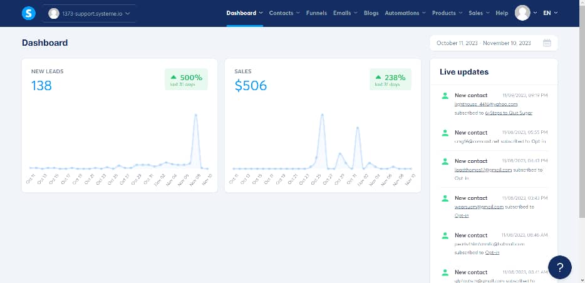Click the green arrow on 500% badge
585x283 pixels.
tap(174, 78)
